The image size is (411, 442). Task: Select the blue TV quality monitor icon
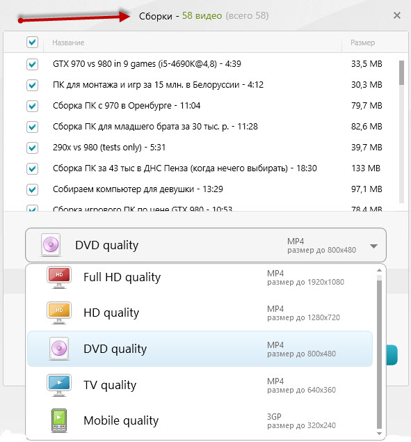click(59, 385)
